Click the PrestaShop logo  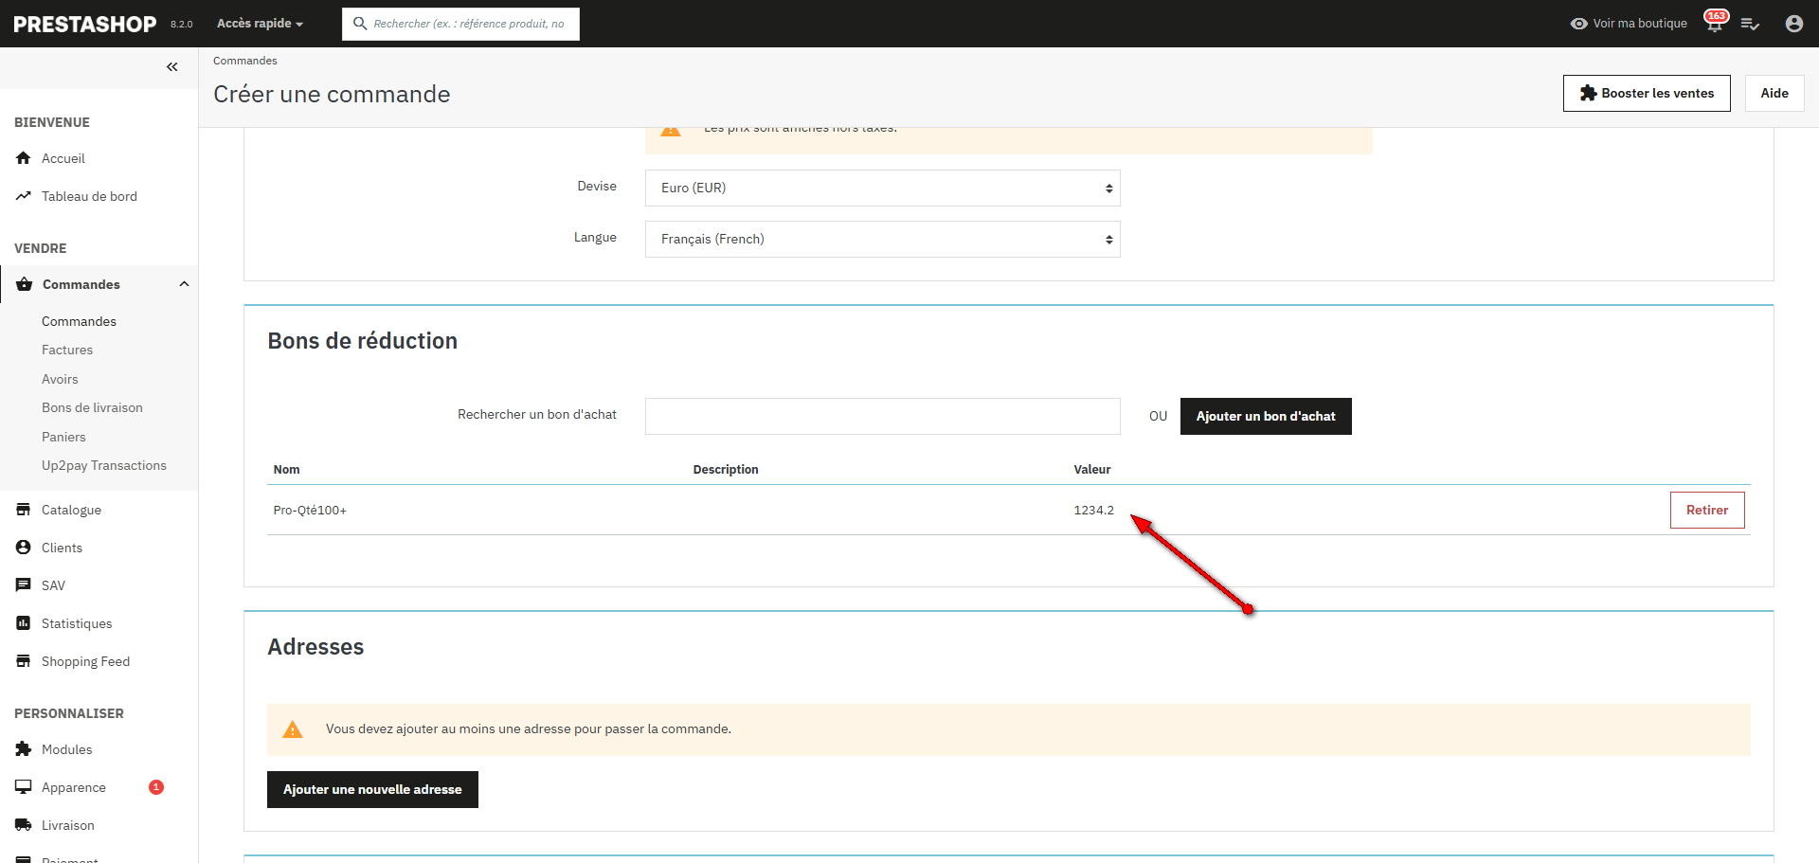pyautogui.click(x=85, y=24)
